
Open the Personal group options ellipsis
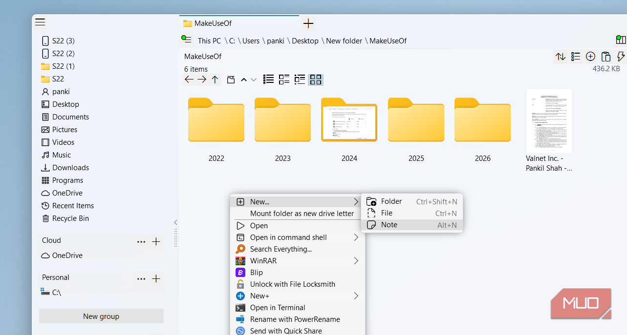pyautogui.click(x=141, y=278)
